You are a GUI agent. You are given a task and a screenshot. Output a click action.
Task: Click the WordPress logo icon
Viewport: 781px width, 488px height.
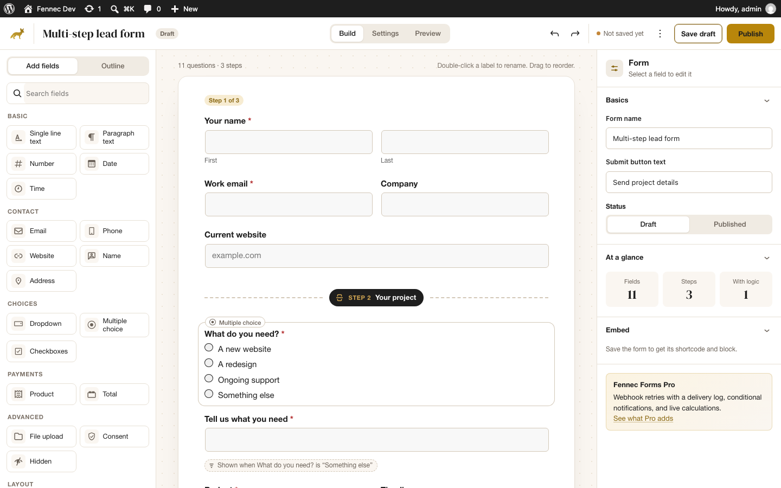(x=9, y=9)
